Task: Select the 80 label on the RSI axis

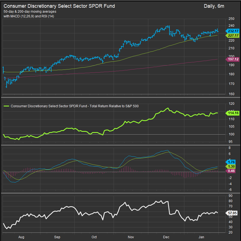Action: (231, 201)
